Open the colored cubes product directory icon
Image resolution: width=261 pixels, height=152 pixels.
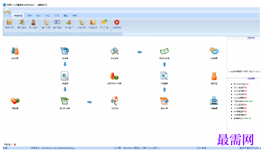tap(15, 103)
